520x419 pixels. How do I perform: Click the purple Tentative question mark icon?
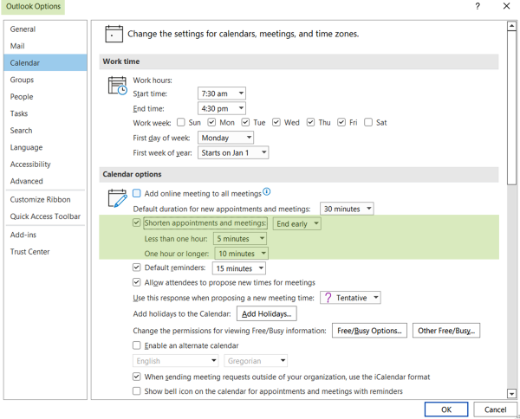tap(328, 298)
